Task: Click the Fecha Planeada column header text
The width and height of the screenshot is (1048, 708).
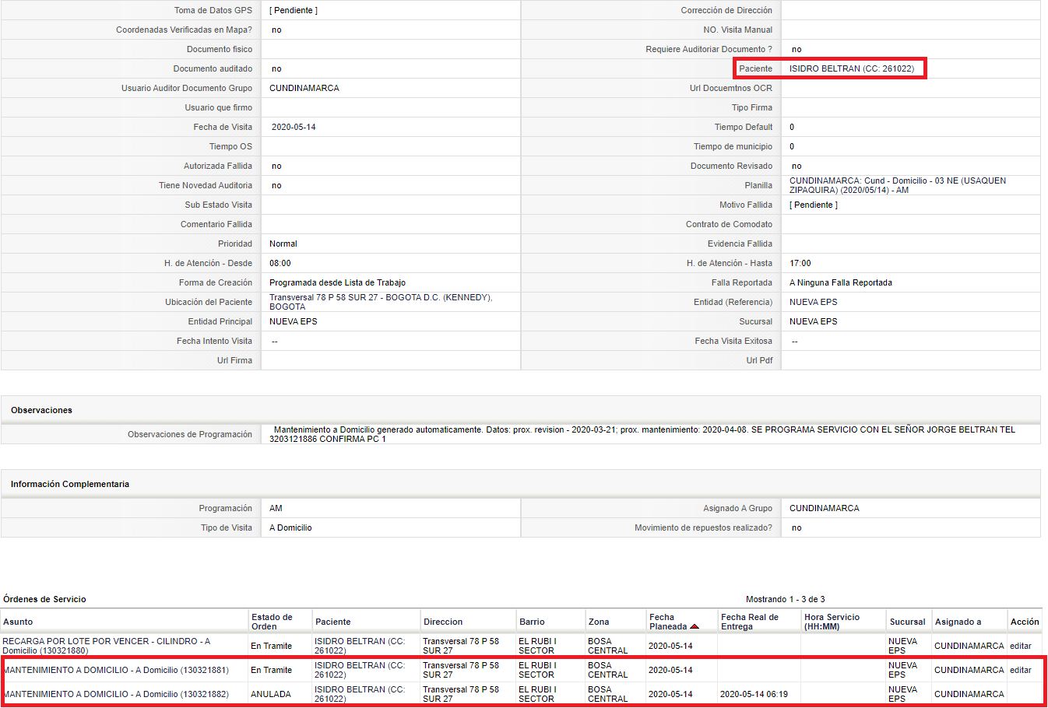Action: 668,622
